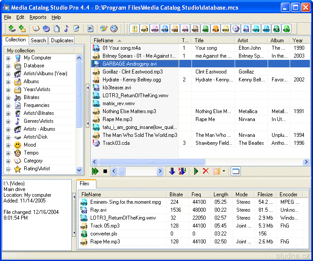Image resolution: width=313 pixels, height=261 pixels.
Task: Click the playback seek slider thumb
Action: pyautogui.click(x=122, y=171)
